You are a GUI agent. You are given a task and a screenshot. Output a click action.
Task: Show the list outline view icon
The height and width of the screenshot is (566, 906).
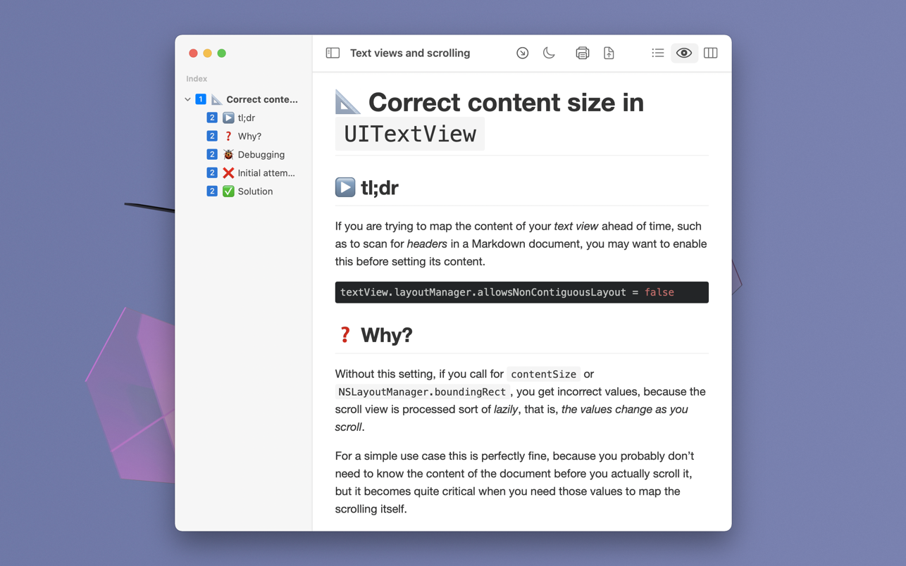click(657, 54)
